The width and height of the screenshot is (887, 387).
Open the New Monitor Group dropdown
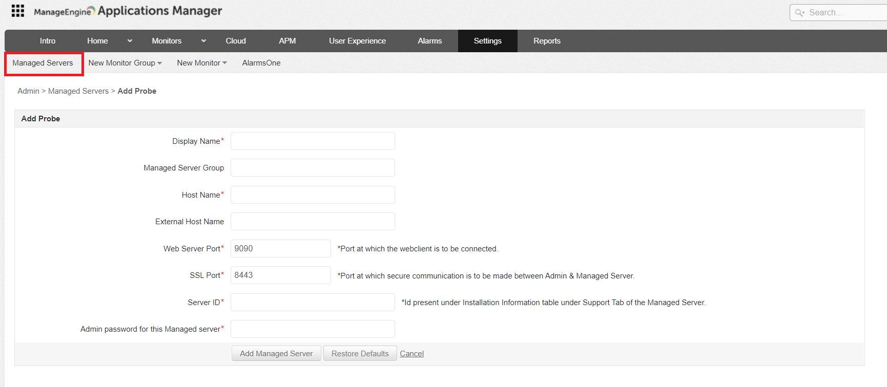[x=125, y=63]
